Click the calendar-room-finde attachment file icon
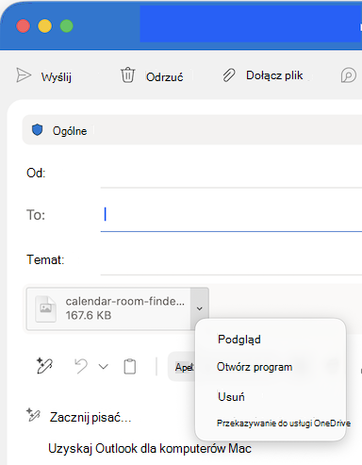 tap(46, 308)
